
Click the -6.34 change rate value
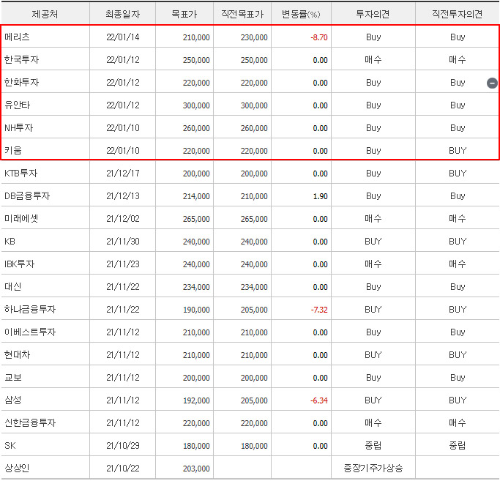pyautogui.click(x=319, y=400)
